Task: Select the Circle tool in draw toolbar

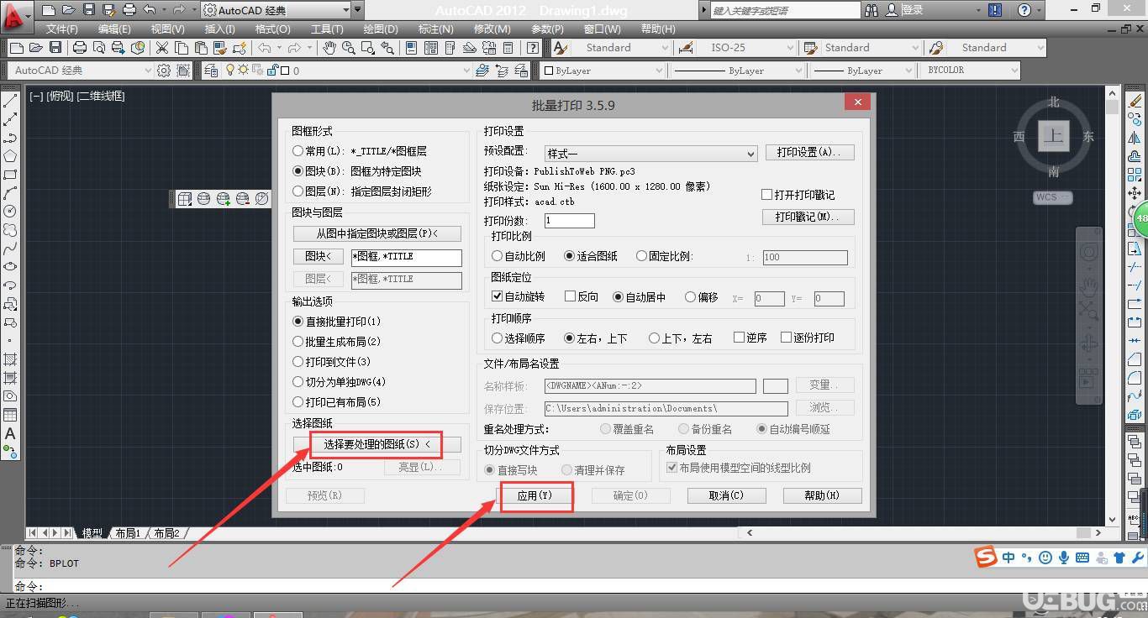Action: tap(11, 212)
